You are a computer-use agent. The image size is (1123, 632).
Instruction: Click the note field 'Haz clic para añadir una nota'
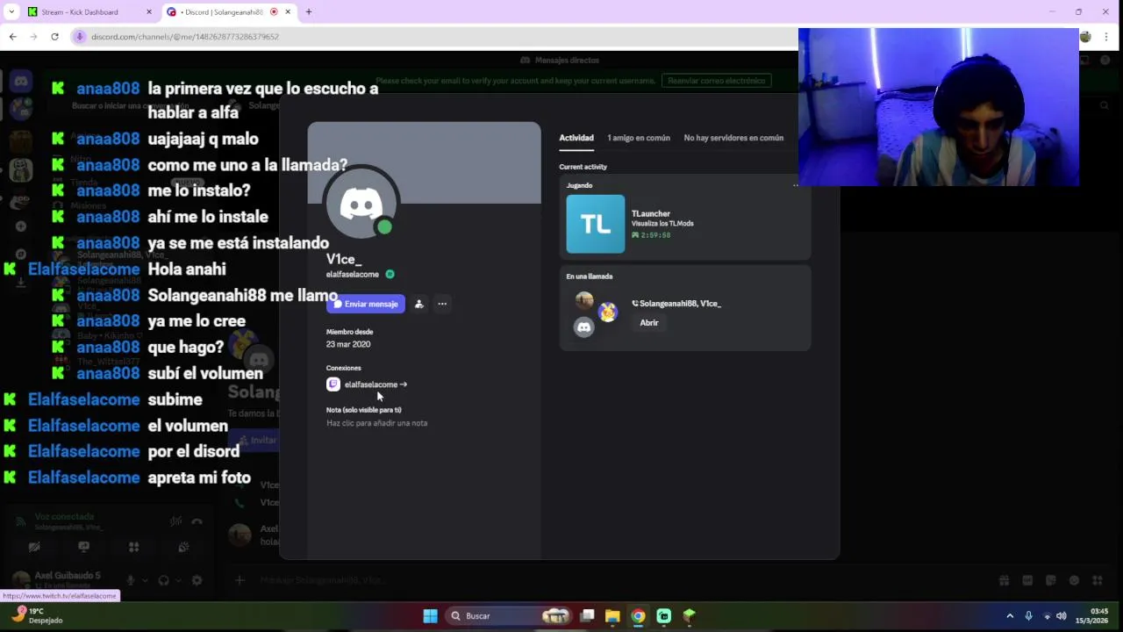pyautogui.click(x=377, y=423)
